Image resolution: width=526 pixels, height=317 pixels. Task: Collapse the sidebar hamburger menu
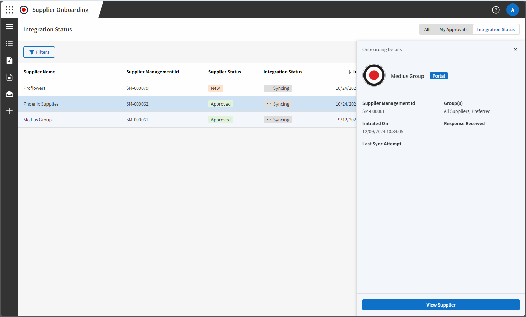pos(9,27)
